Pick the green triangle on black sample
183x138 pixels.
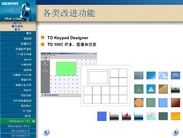click(175, 89)
